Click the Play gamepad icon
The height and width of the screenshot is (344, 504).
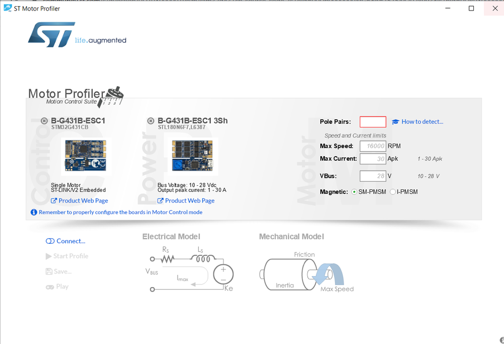point(50,287)
